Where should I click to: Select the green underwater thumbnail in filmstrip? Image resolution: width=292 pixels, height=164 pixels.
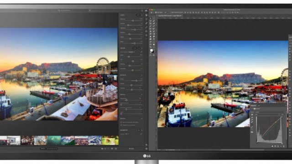54,140
